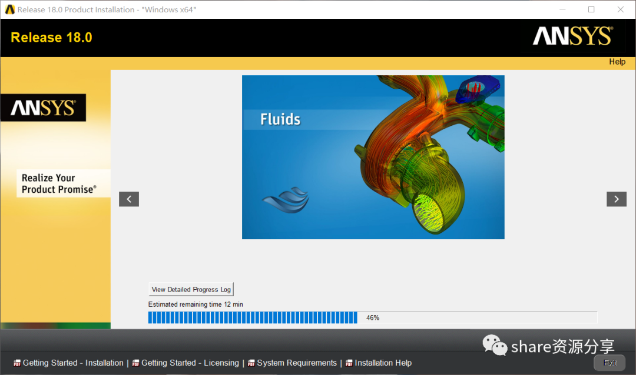Open Getting Started - Installation PDF link

coord(68,363)
